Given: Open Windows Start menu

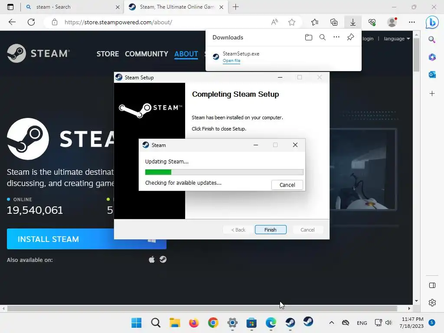Looking at the screenshot, I should 136,323.
